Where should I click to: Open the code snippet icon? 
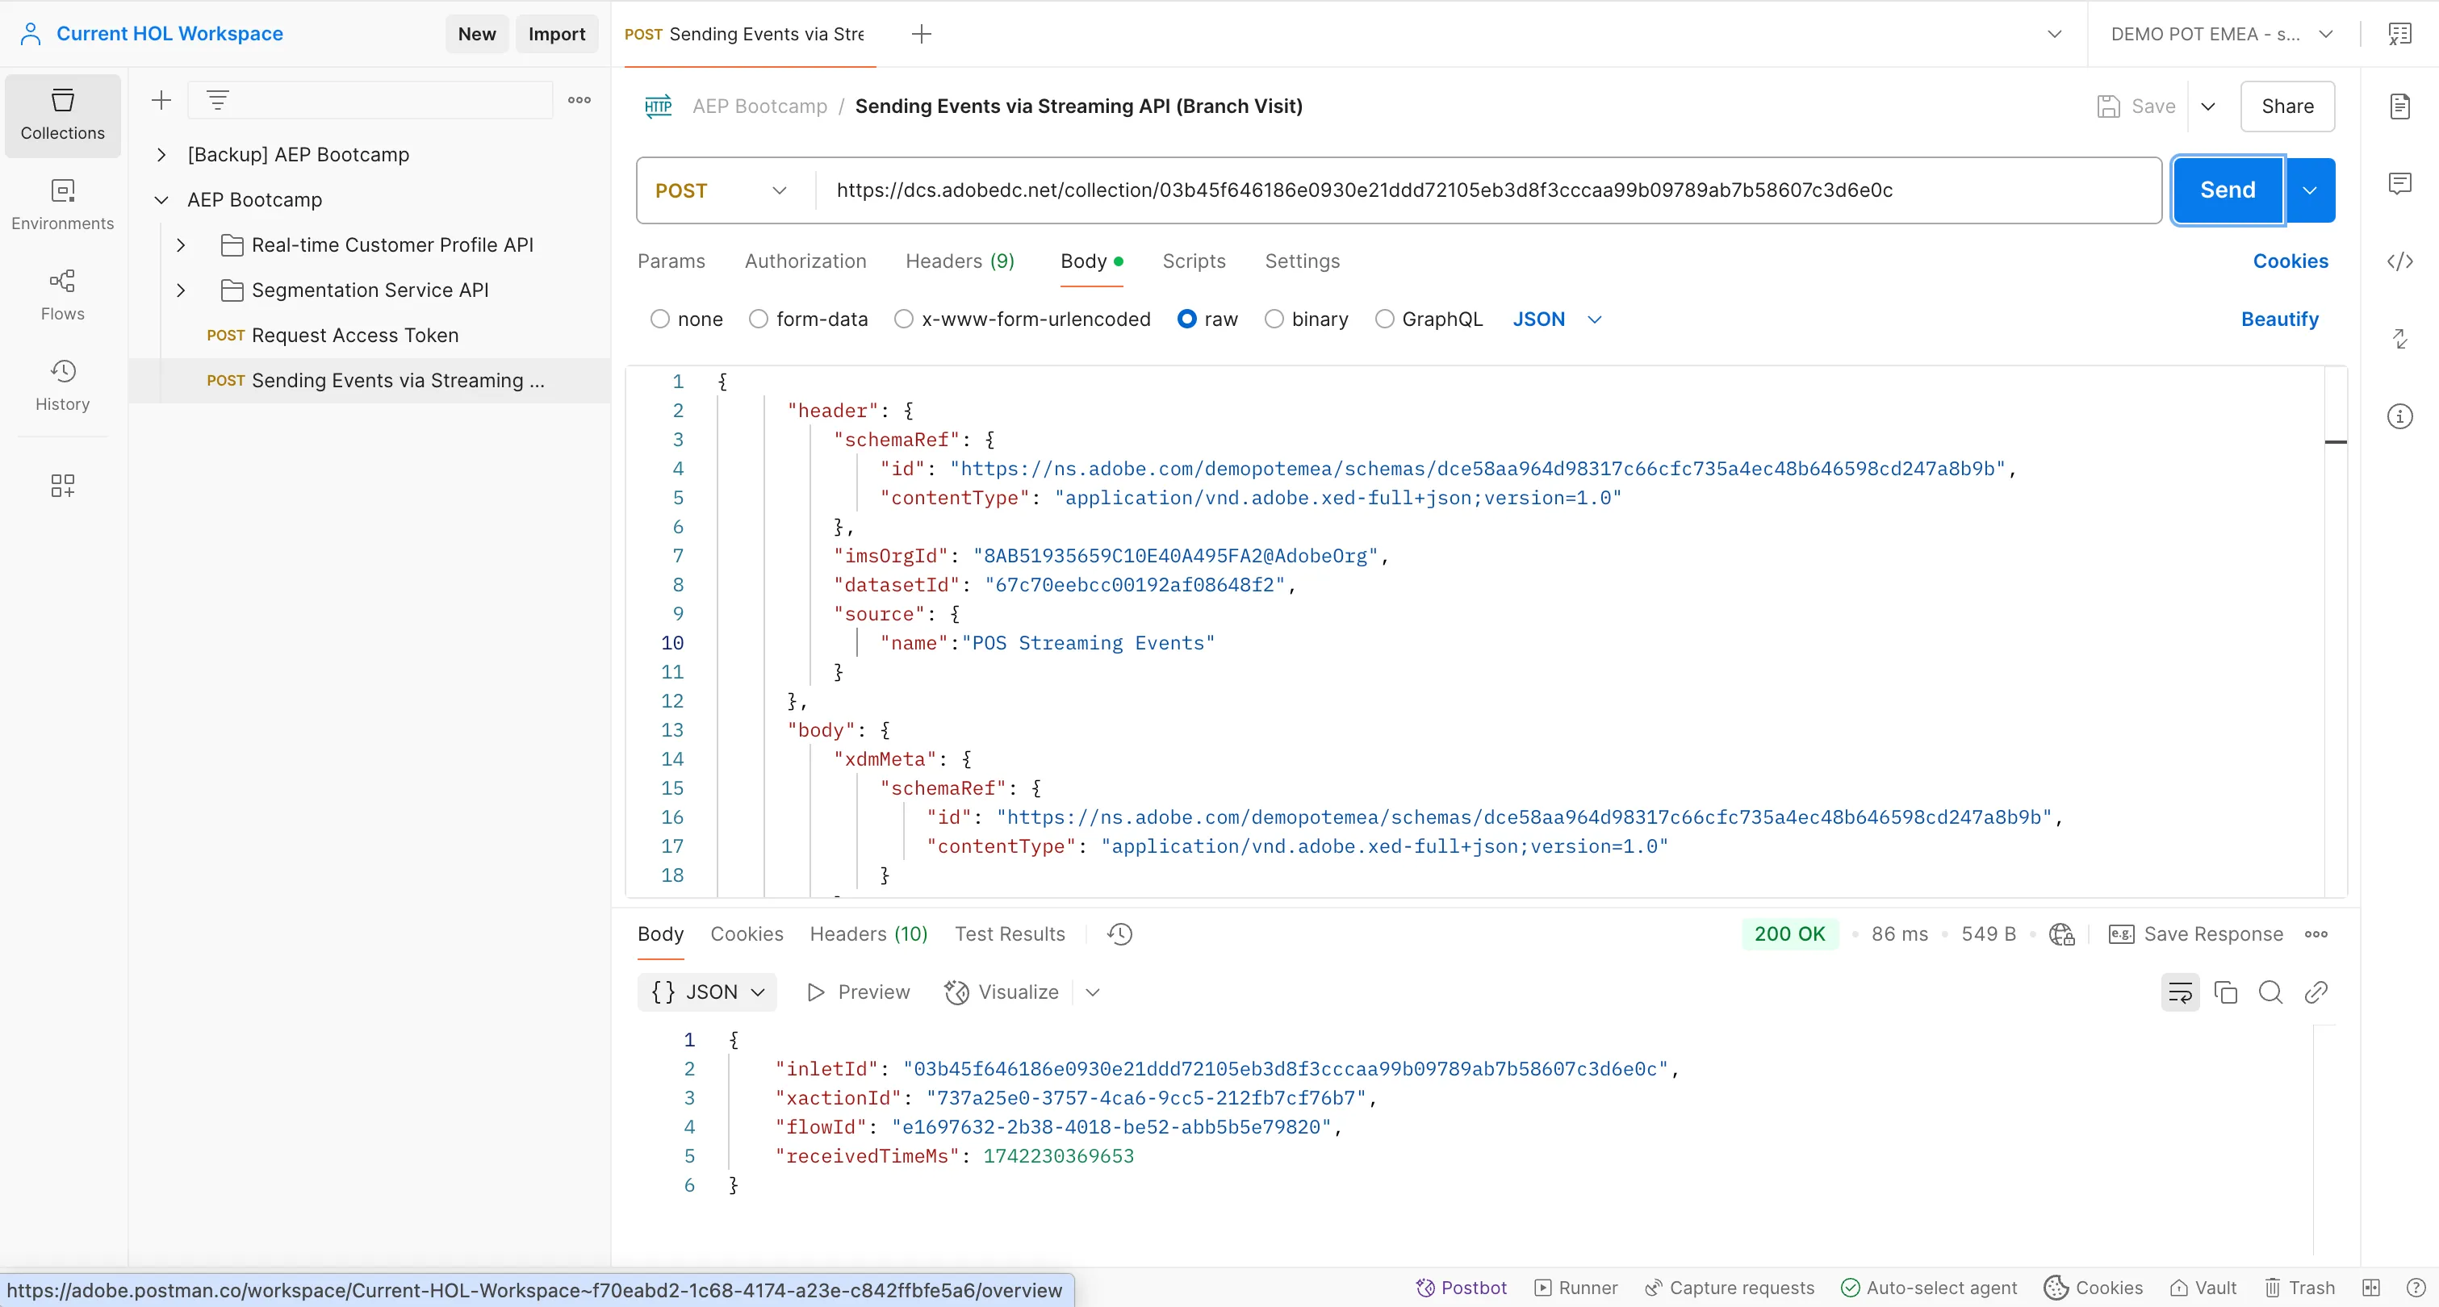click(2400, 261)
